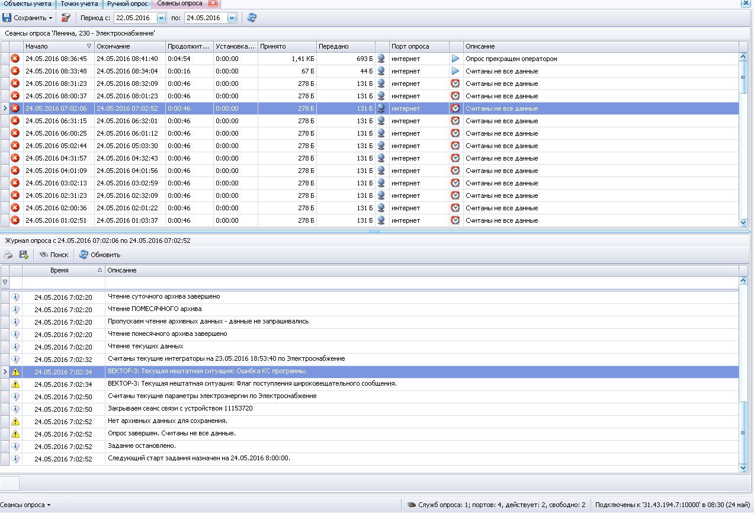Open the Сеансы опроса status bar dropdown
The image size is (754, 513).
pyautogui.click(x=25, y=505)
